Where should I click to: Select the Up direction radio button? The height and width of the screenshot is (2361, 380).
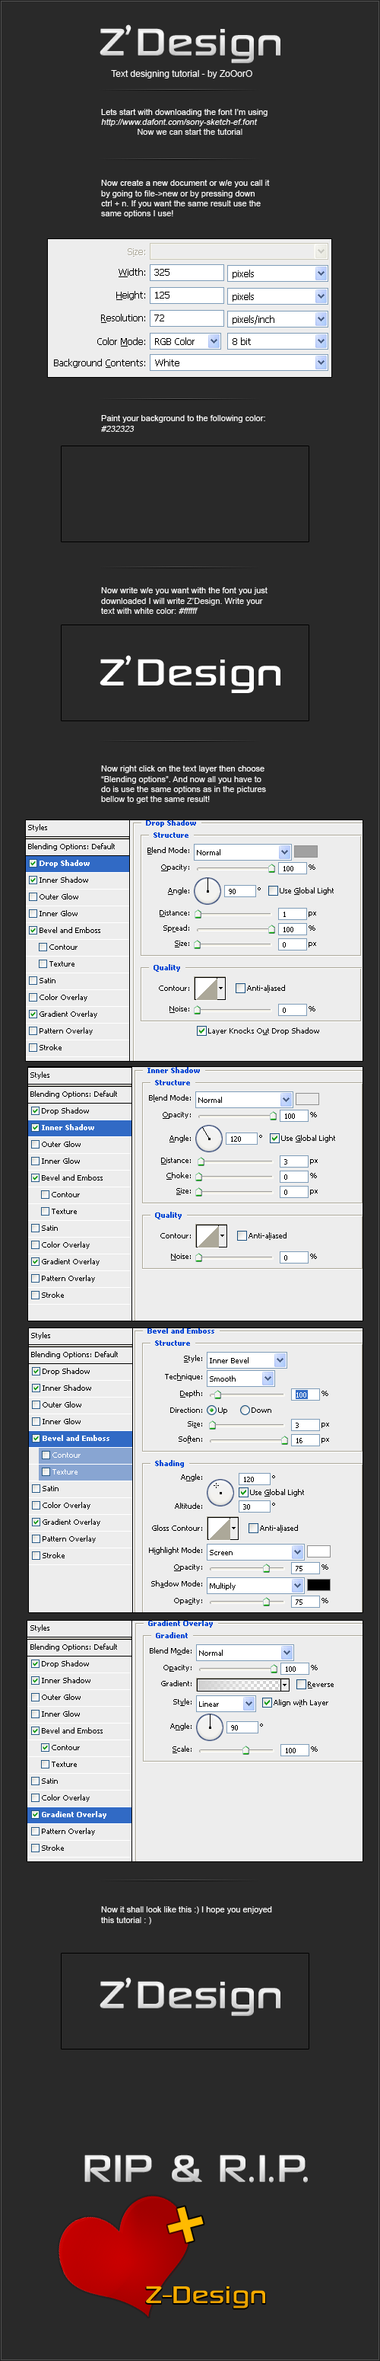[211, 1410]
